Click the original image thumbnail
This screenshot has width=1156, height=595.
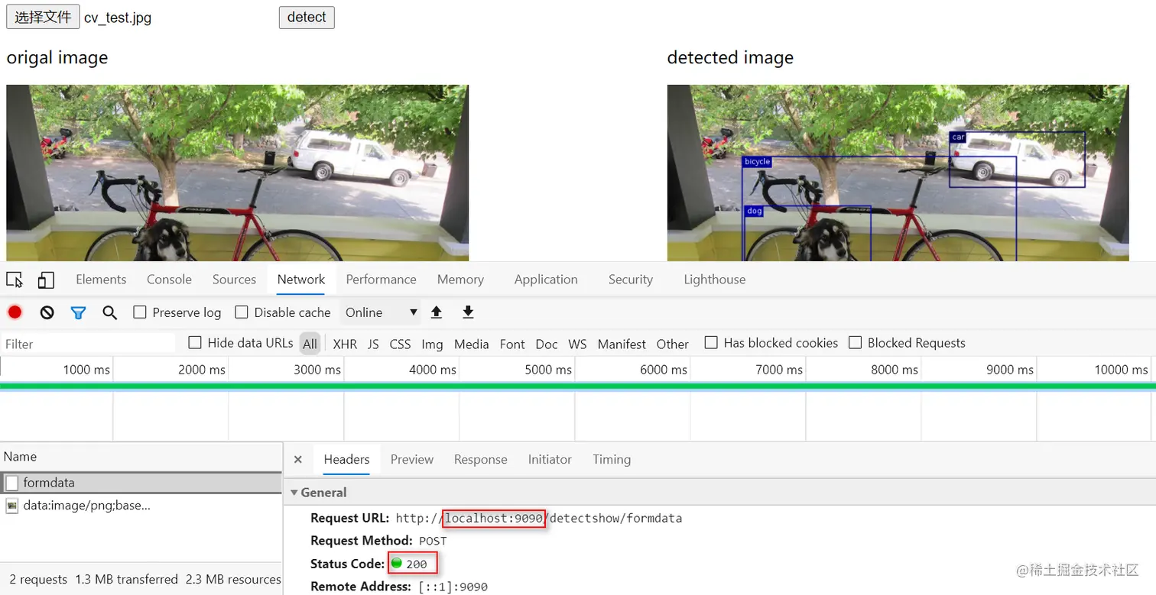(238, 173)
